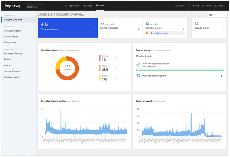Screen dimensions: 230x157
Task: Expand the Major incidents chevron
Action: pyautogui.click(x=116, y=68)
